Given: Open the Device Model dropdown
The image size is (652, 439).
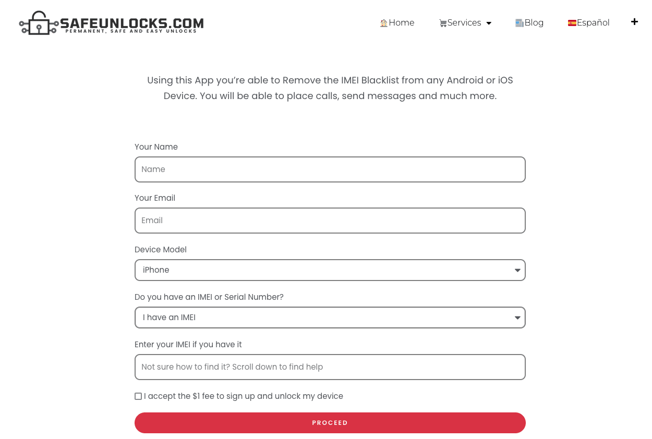Looking at the screenshot, I should 330,270.
